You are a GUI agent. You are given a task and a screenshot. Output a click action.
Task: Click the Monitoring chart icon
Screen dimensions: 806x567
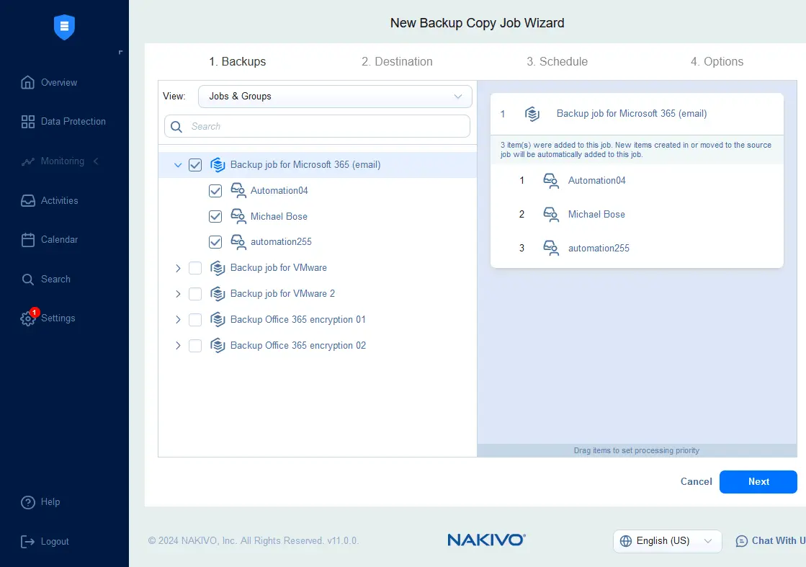[28, 161]
